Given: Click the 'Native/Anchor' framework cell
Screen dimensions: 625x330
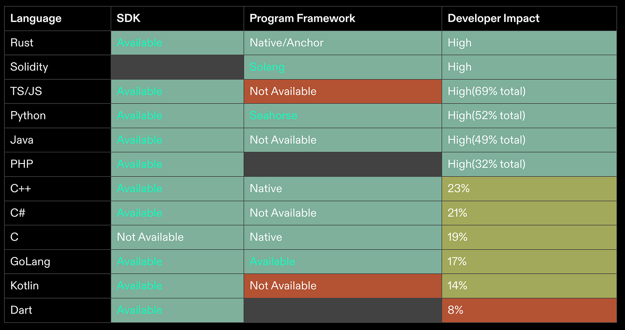Looking at the screenshot, I should tap(343, 43).
